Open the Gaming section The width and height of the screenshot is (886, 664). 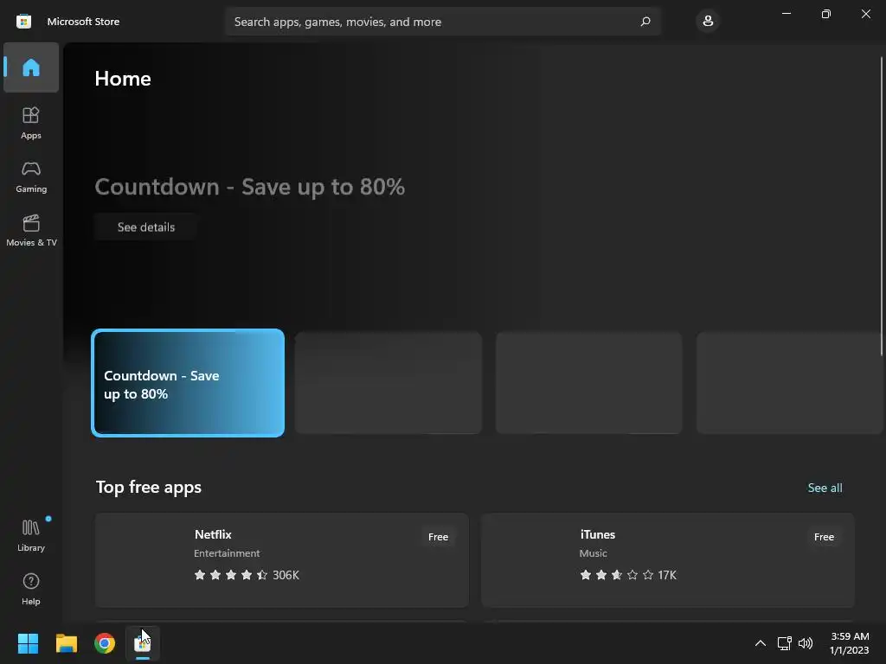pyautogui.click(x=31, y=176)
